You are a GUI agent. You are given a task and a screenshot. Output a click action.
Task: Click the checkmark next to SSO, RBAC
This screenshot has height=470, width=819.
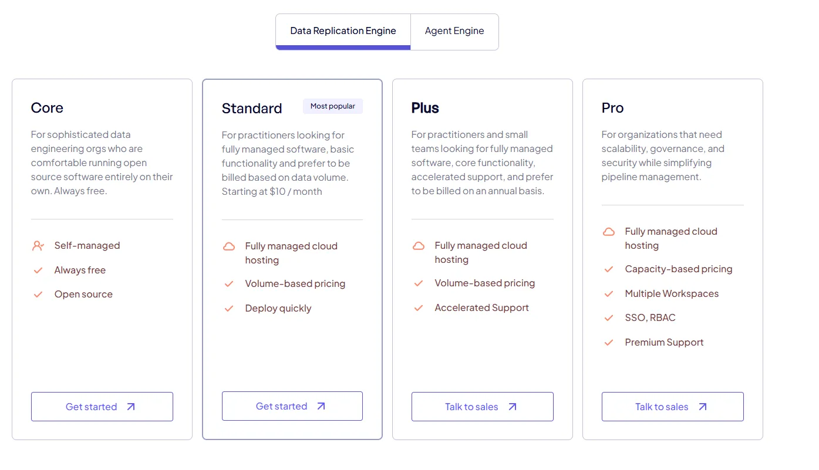pos(609,318)
